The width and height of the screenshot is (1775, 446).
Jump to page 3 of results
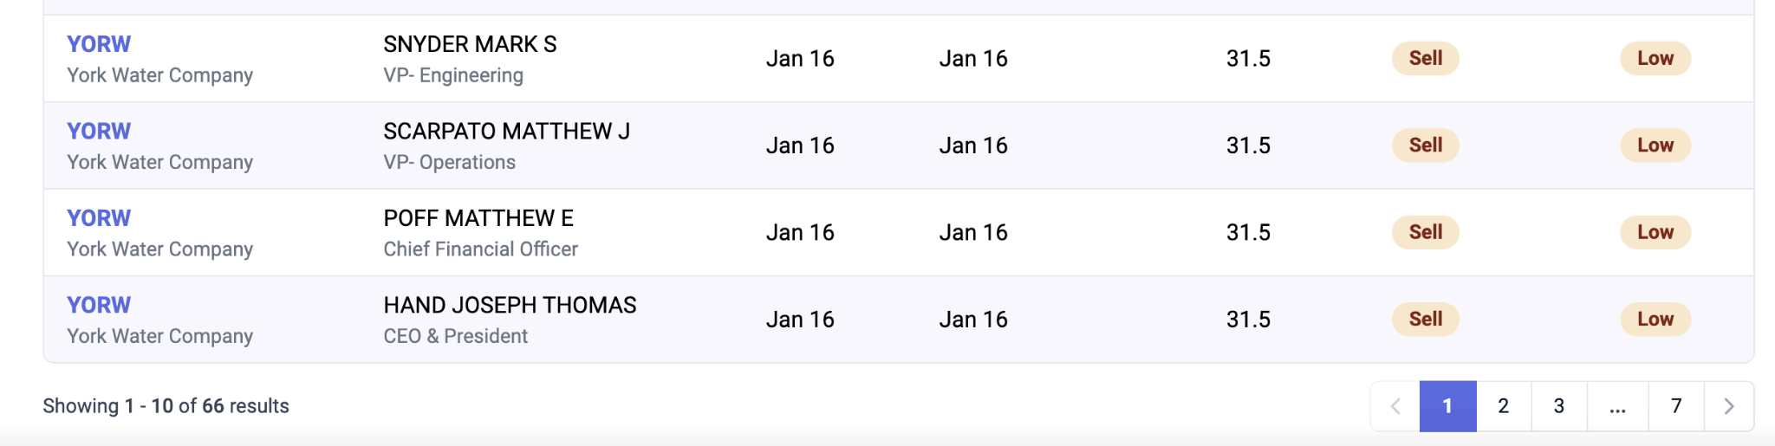pos(1559,406)
